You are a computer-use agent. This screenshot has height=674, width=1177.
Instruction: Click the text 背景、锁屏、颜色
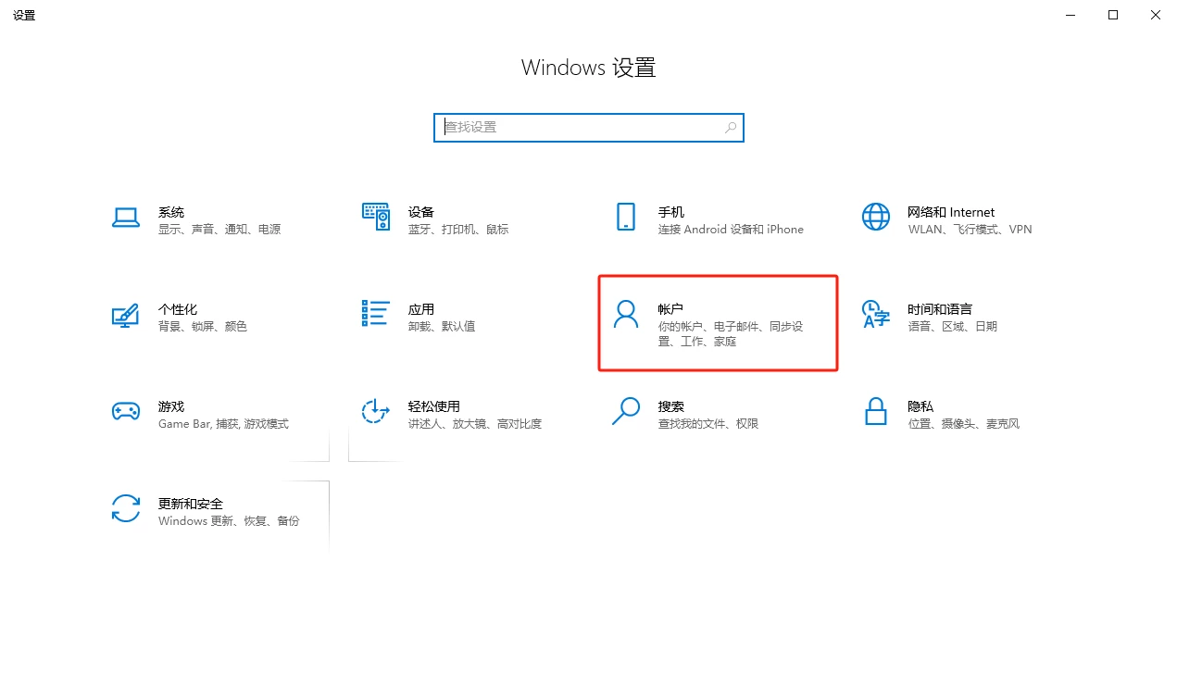203,327
